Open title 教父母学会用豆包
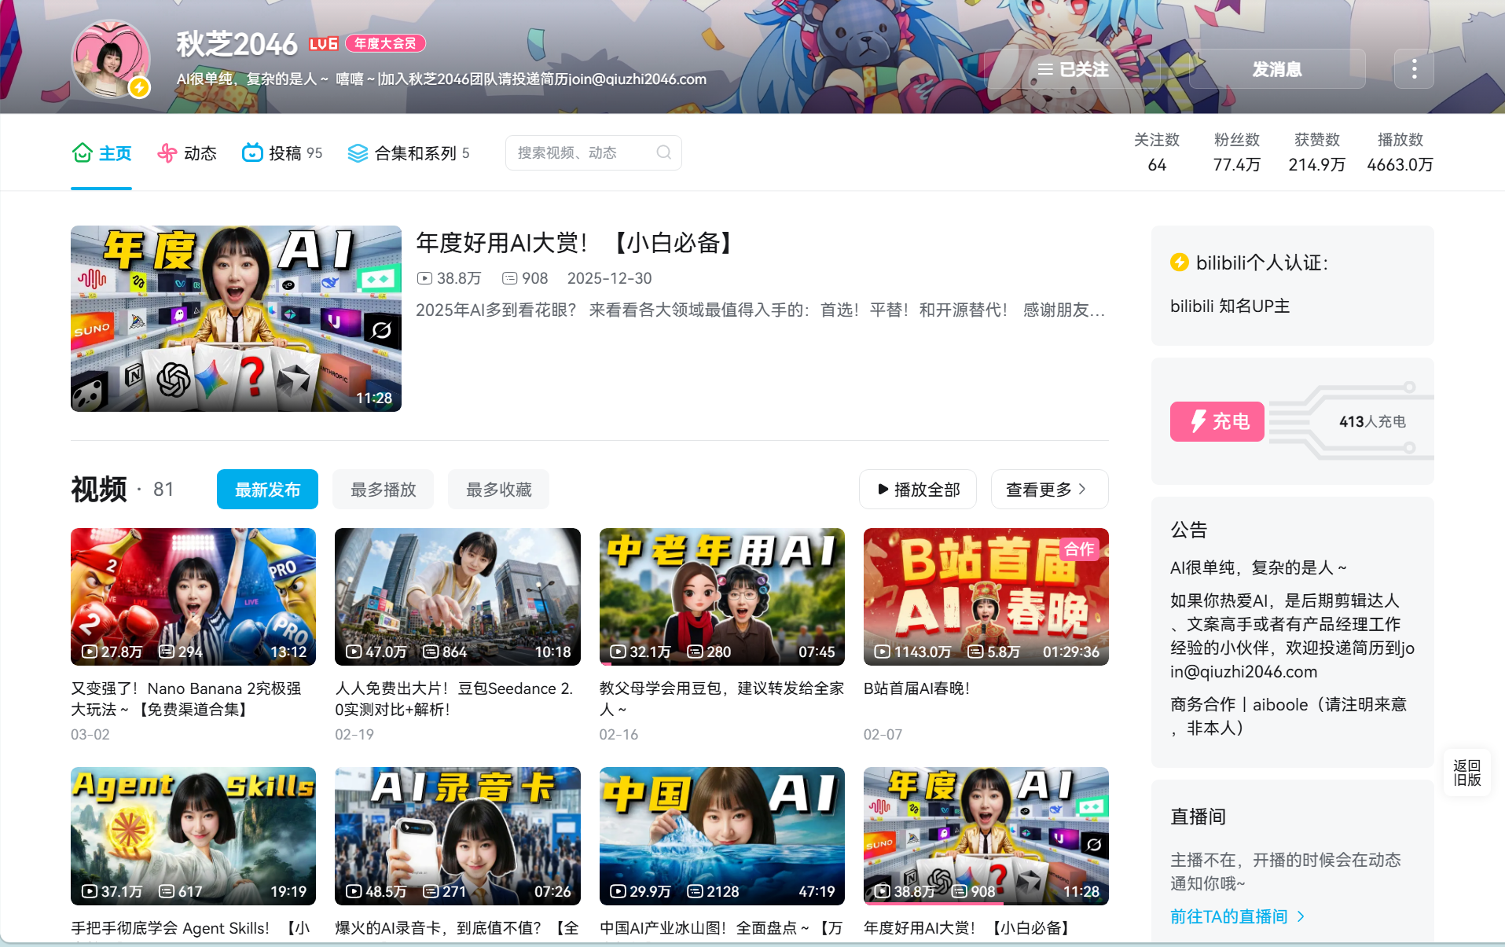The height and width of the screenshot is (947, 1505). [x=721, y=699]
